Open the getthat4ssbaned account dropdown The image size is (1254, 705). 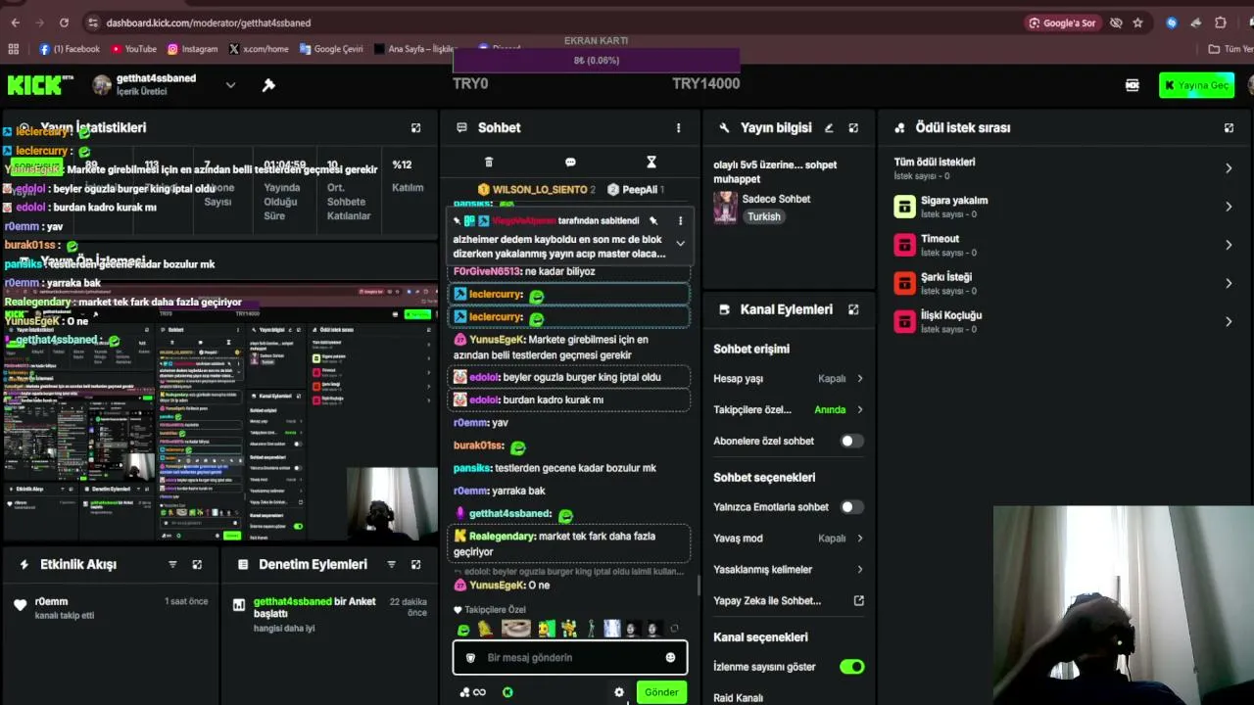pos(230,85)
